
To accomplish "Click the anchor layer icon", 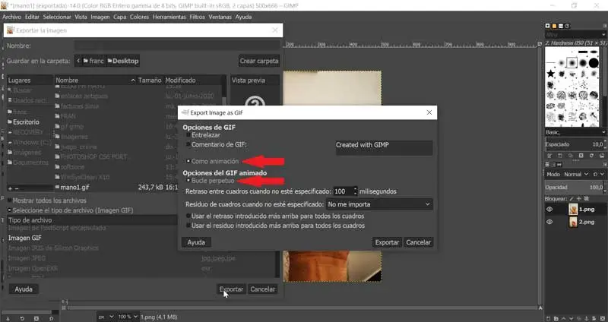I will 586,318.
